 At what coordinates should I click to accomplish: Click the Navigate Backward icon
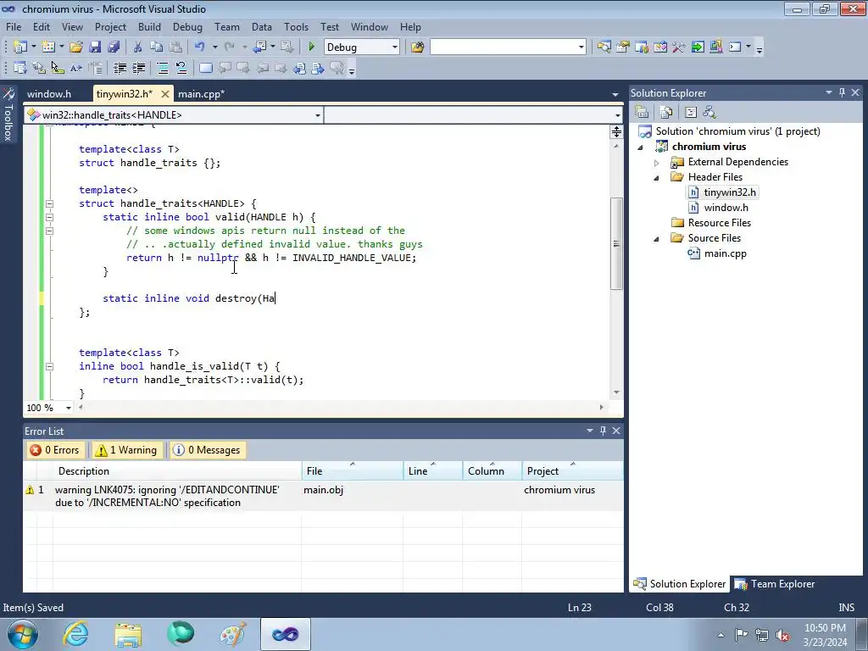pyautogui.click(x=259, y=47)
